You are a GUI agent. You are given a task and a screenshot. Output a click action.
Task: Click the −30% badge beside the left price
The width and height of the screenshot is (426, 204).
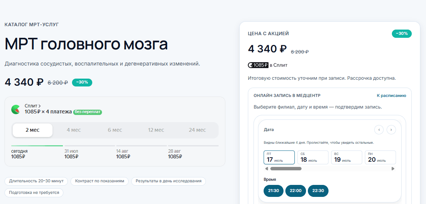point(82,82)
